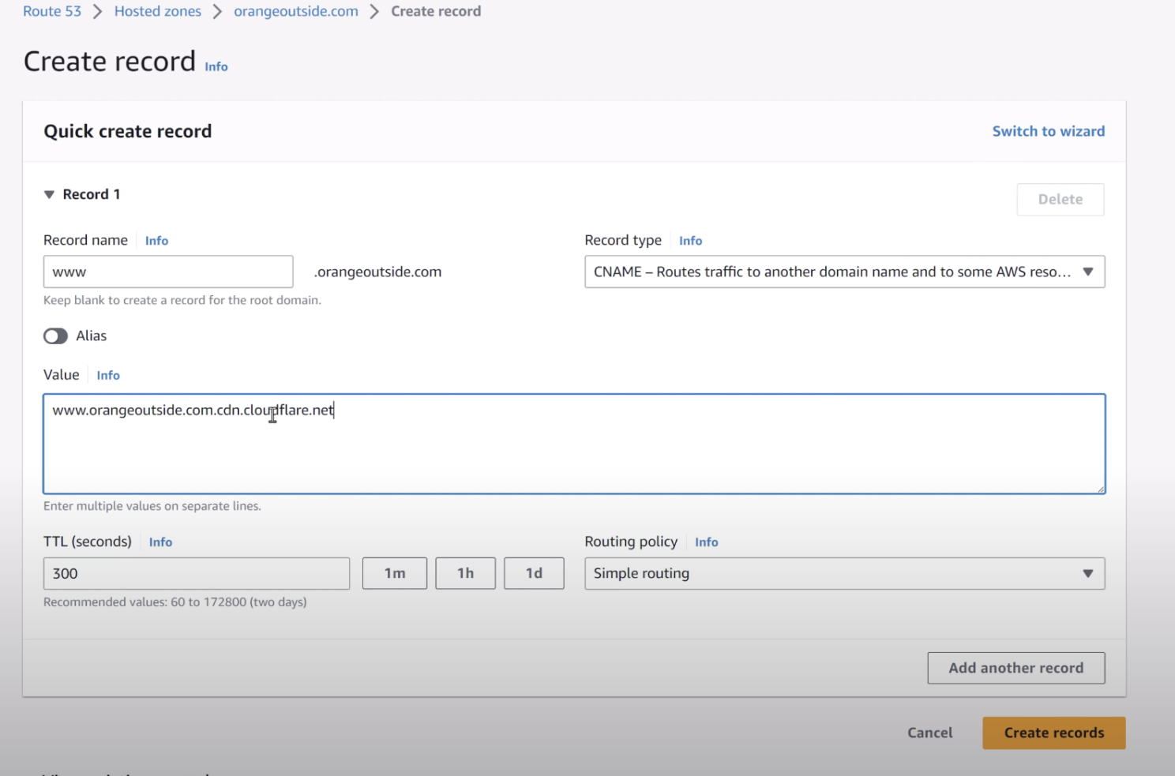Switch to wizard mode
This screenshot has height=776, width=1175.
1048,131
